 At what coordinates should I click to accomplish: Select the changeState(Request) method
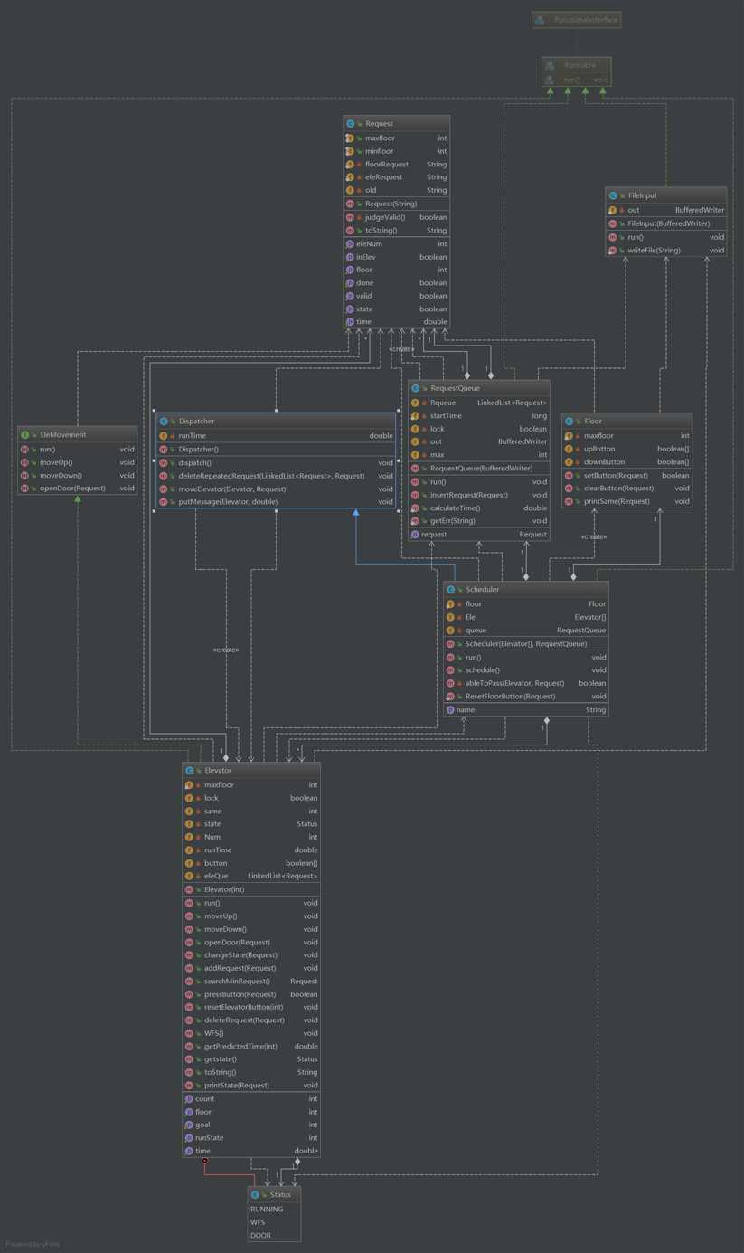pos(251,955)
